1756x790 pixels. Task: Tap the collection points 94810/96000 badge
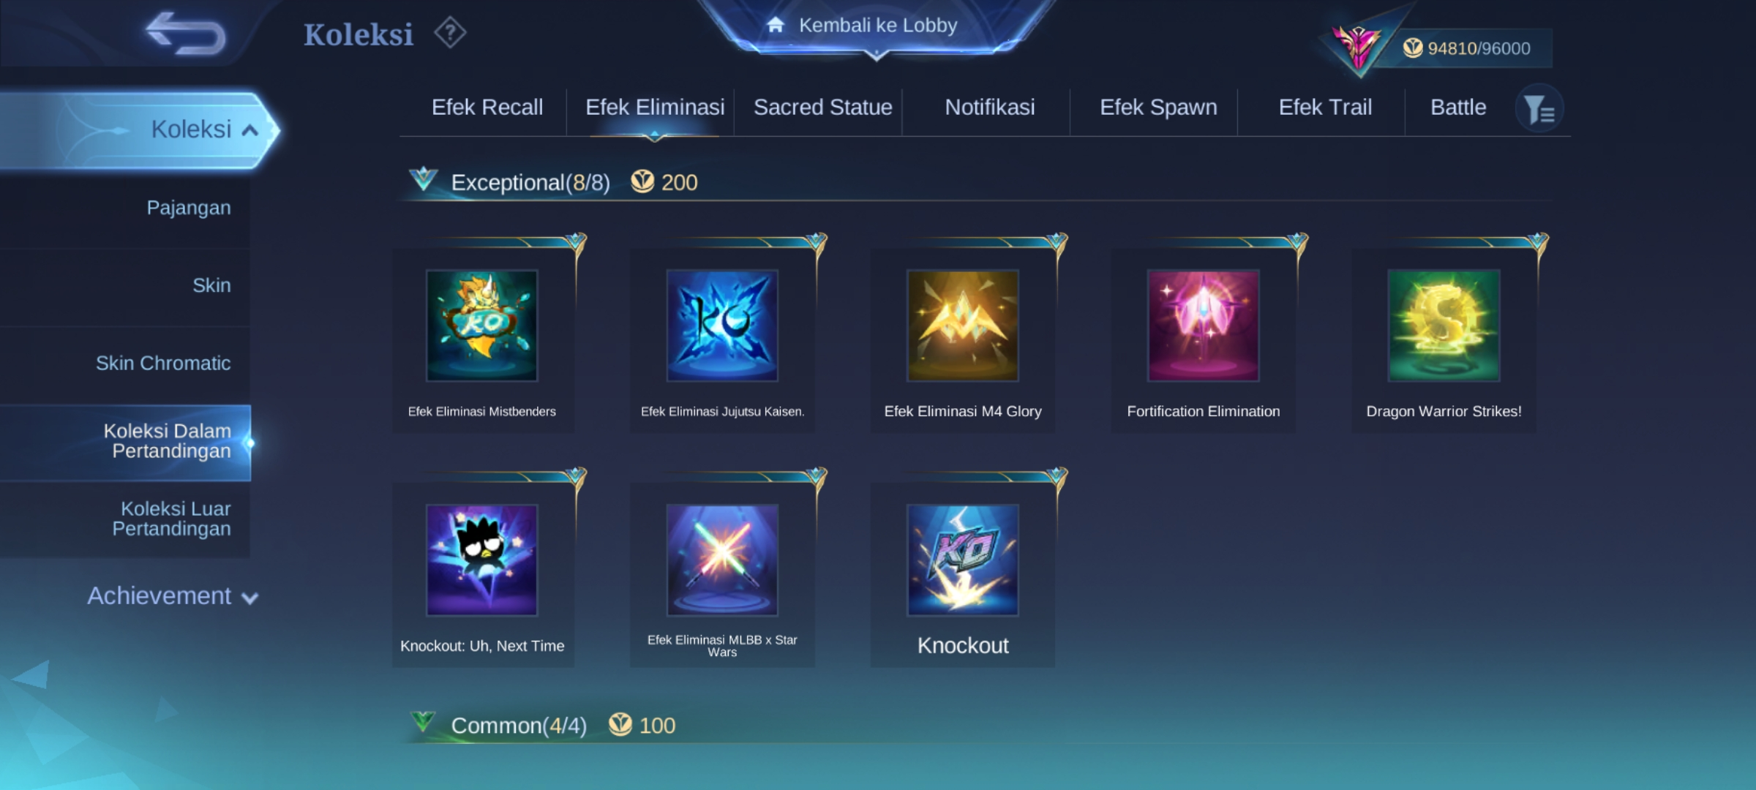[x=1466, y=48]
